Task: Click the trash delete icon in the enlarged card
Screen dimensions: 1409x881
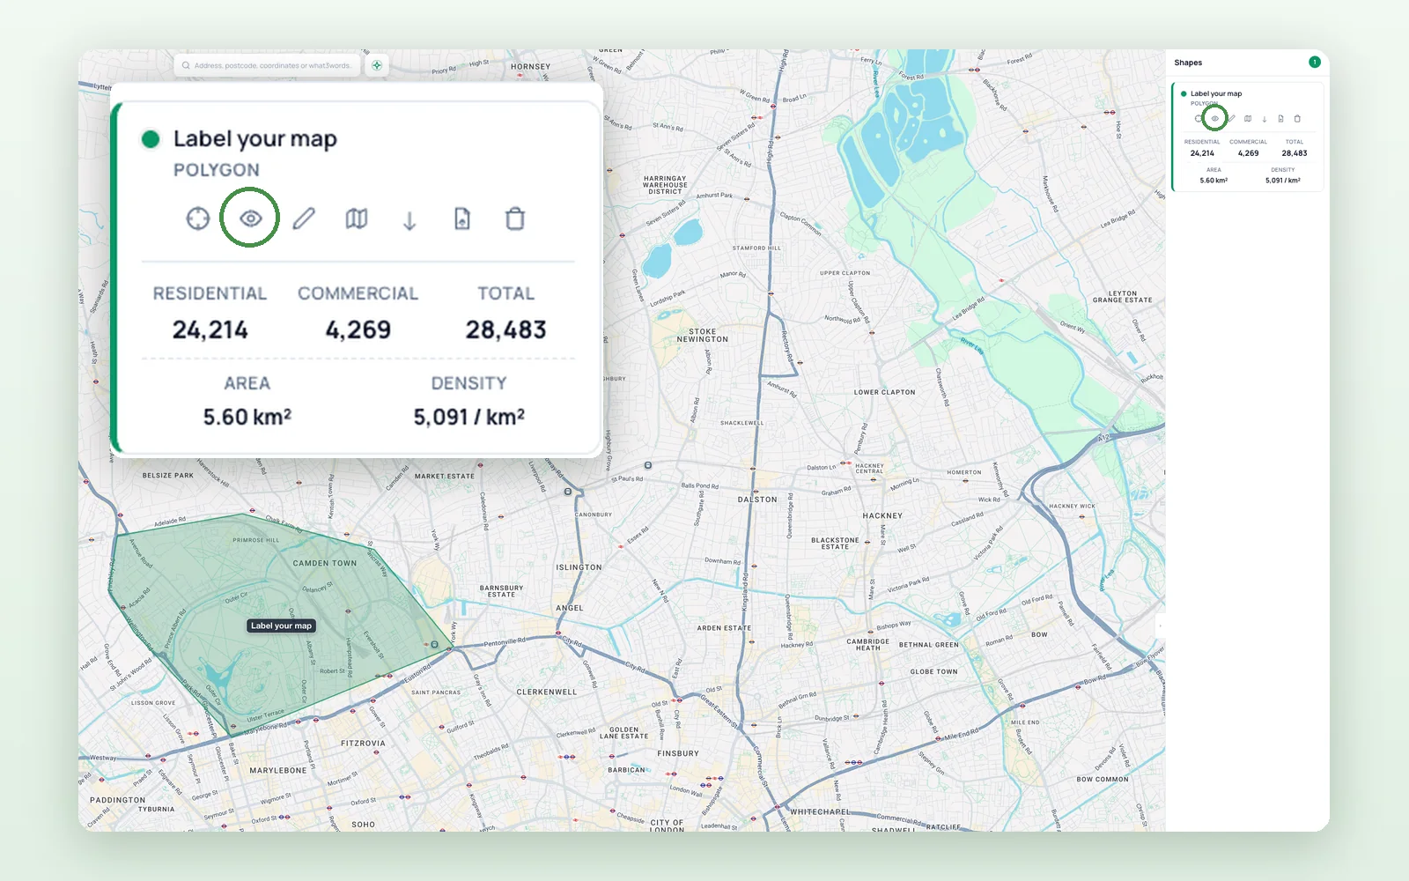Action: pos(515,218)
